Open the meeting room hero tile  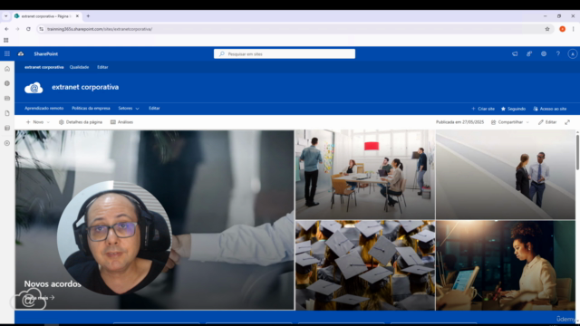pyautogui.click(x=365, y=175)
